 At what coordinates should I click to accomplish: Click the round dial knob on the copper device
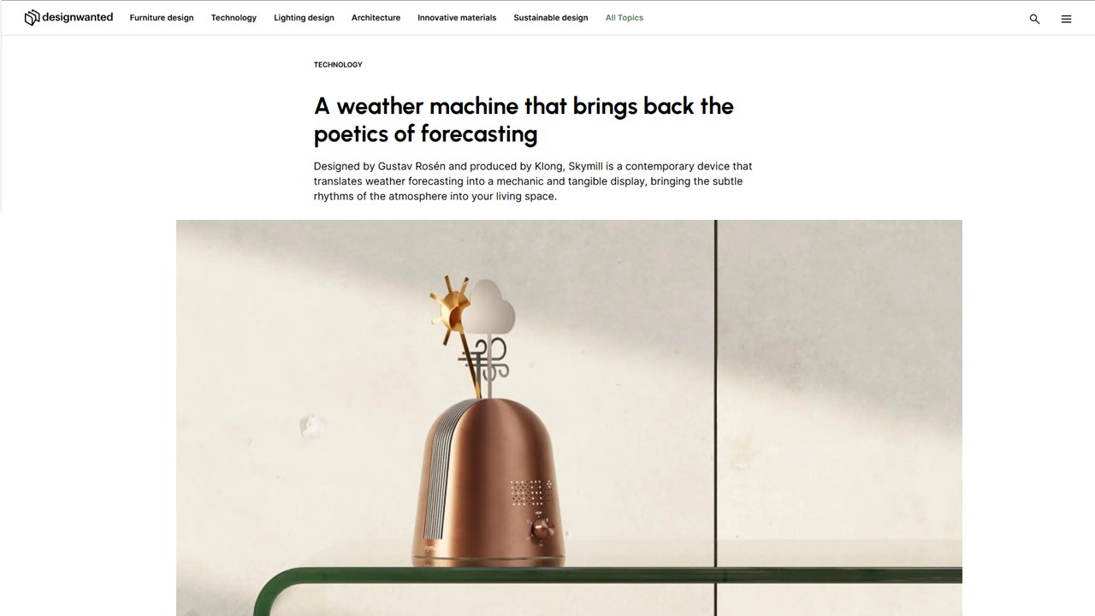[542, 529]
